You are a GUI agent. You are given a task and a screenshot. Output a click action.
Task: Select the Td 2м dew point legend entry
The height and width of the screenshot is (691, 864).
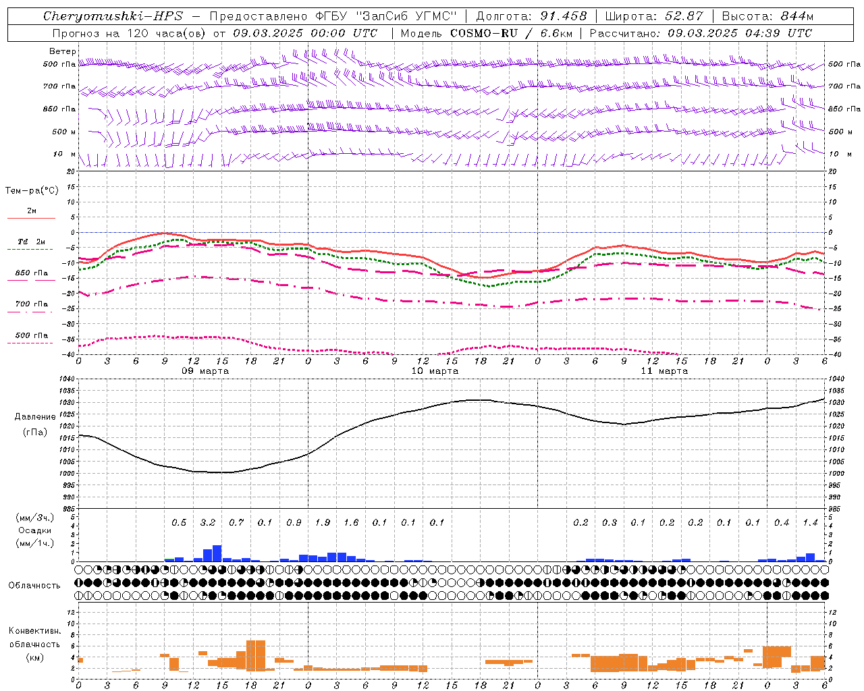point(32,242)
